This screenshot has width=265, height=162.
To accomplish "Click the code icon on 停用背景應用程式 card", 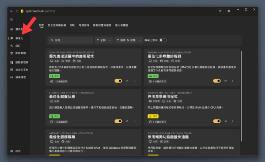I will pos(226,121).
